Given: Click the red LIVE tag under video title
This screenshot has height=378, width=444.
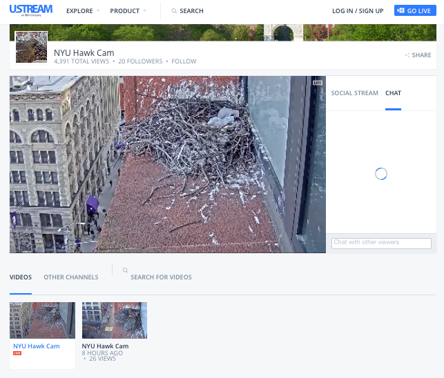Looking at the screenshot, I should point(17,353).
